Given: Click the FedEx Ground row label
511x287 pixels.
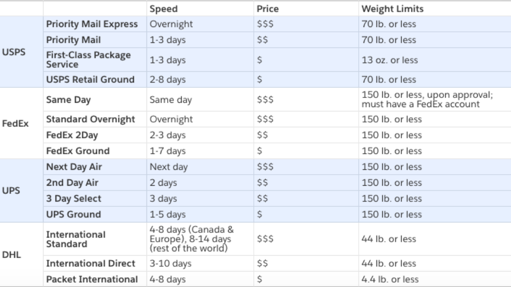Looking at the screenshot, I should tap(78, 151).
